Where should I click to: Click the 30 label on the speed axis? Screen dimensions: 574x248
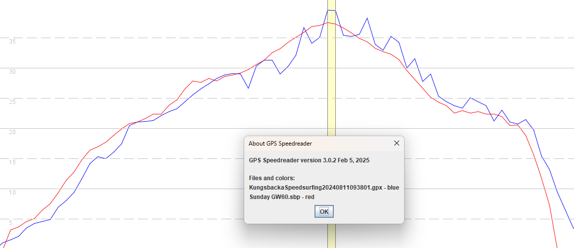tap(12, 72)
